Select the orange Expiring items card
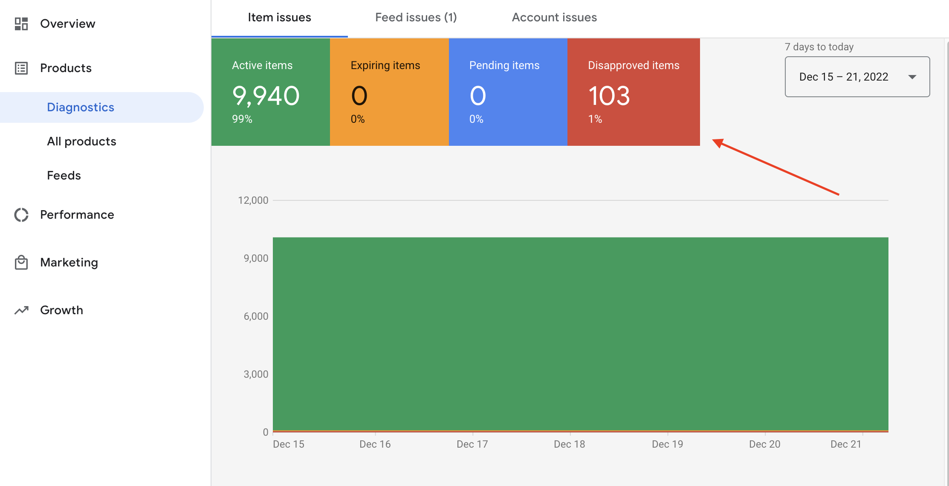The height and width of the screenshot is (486, 949). pyautogui.click(x=389, y=92)
